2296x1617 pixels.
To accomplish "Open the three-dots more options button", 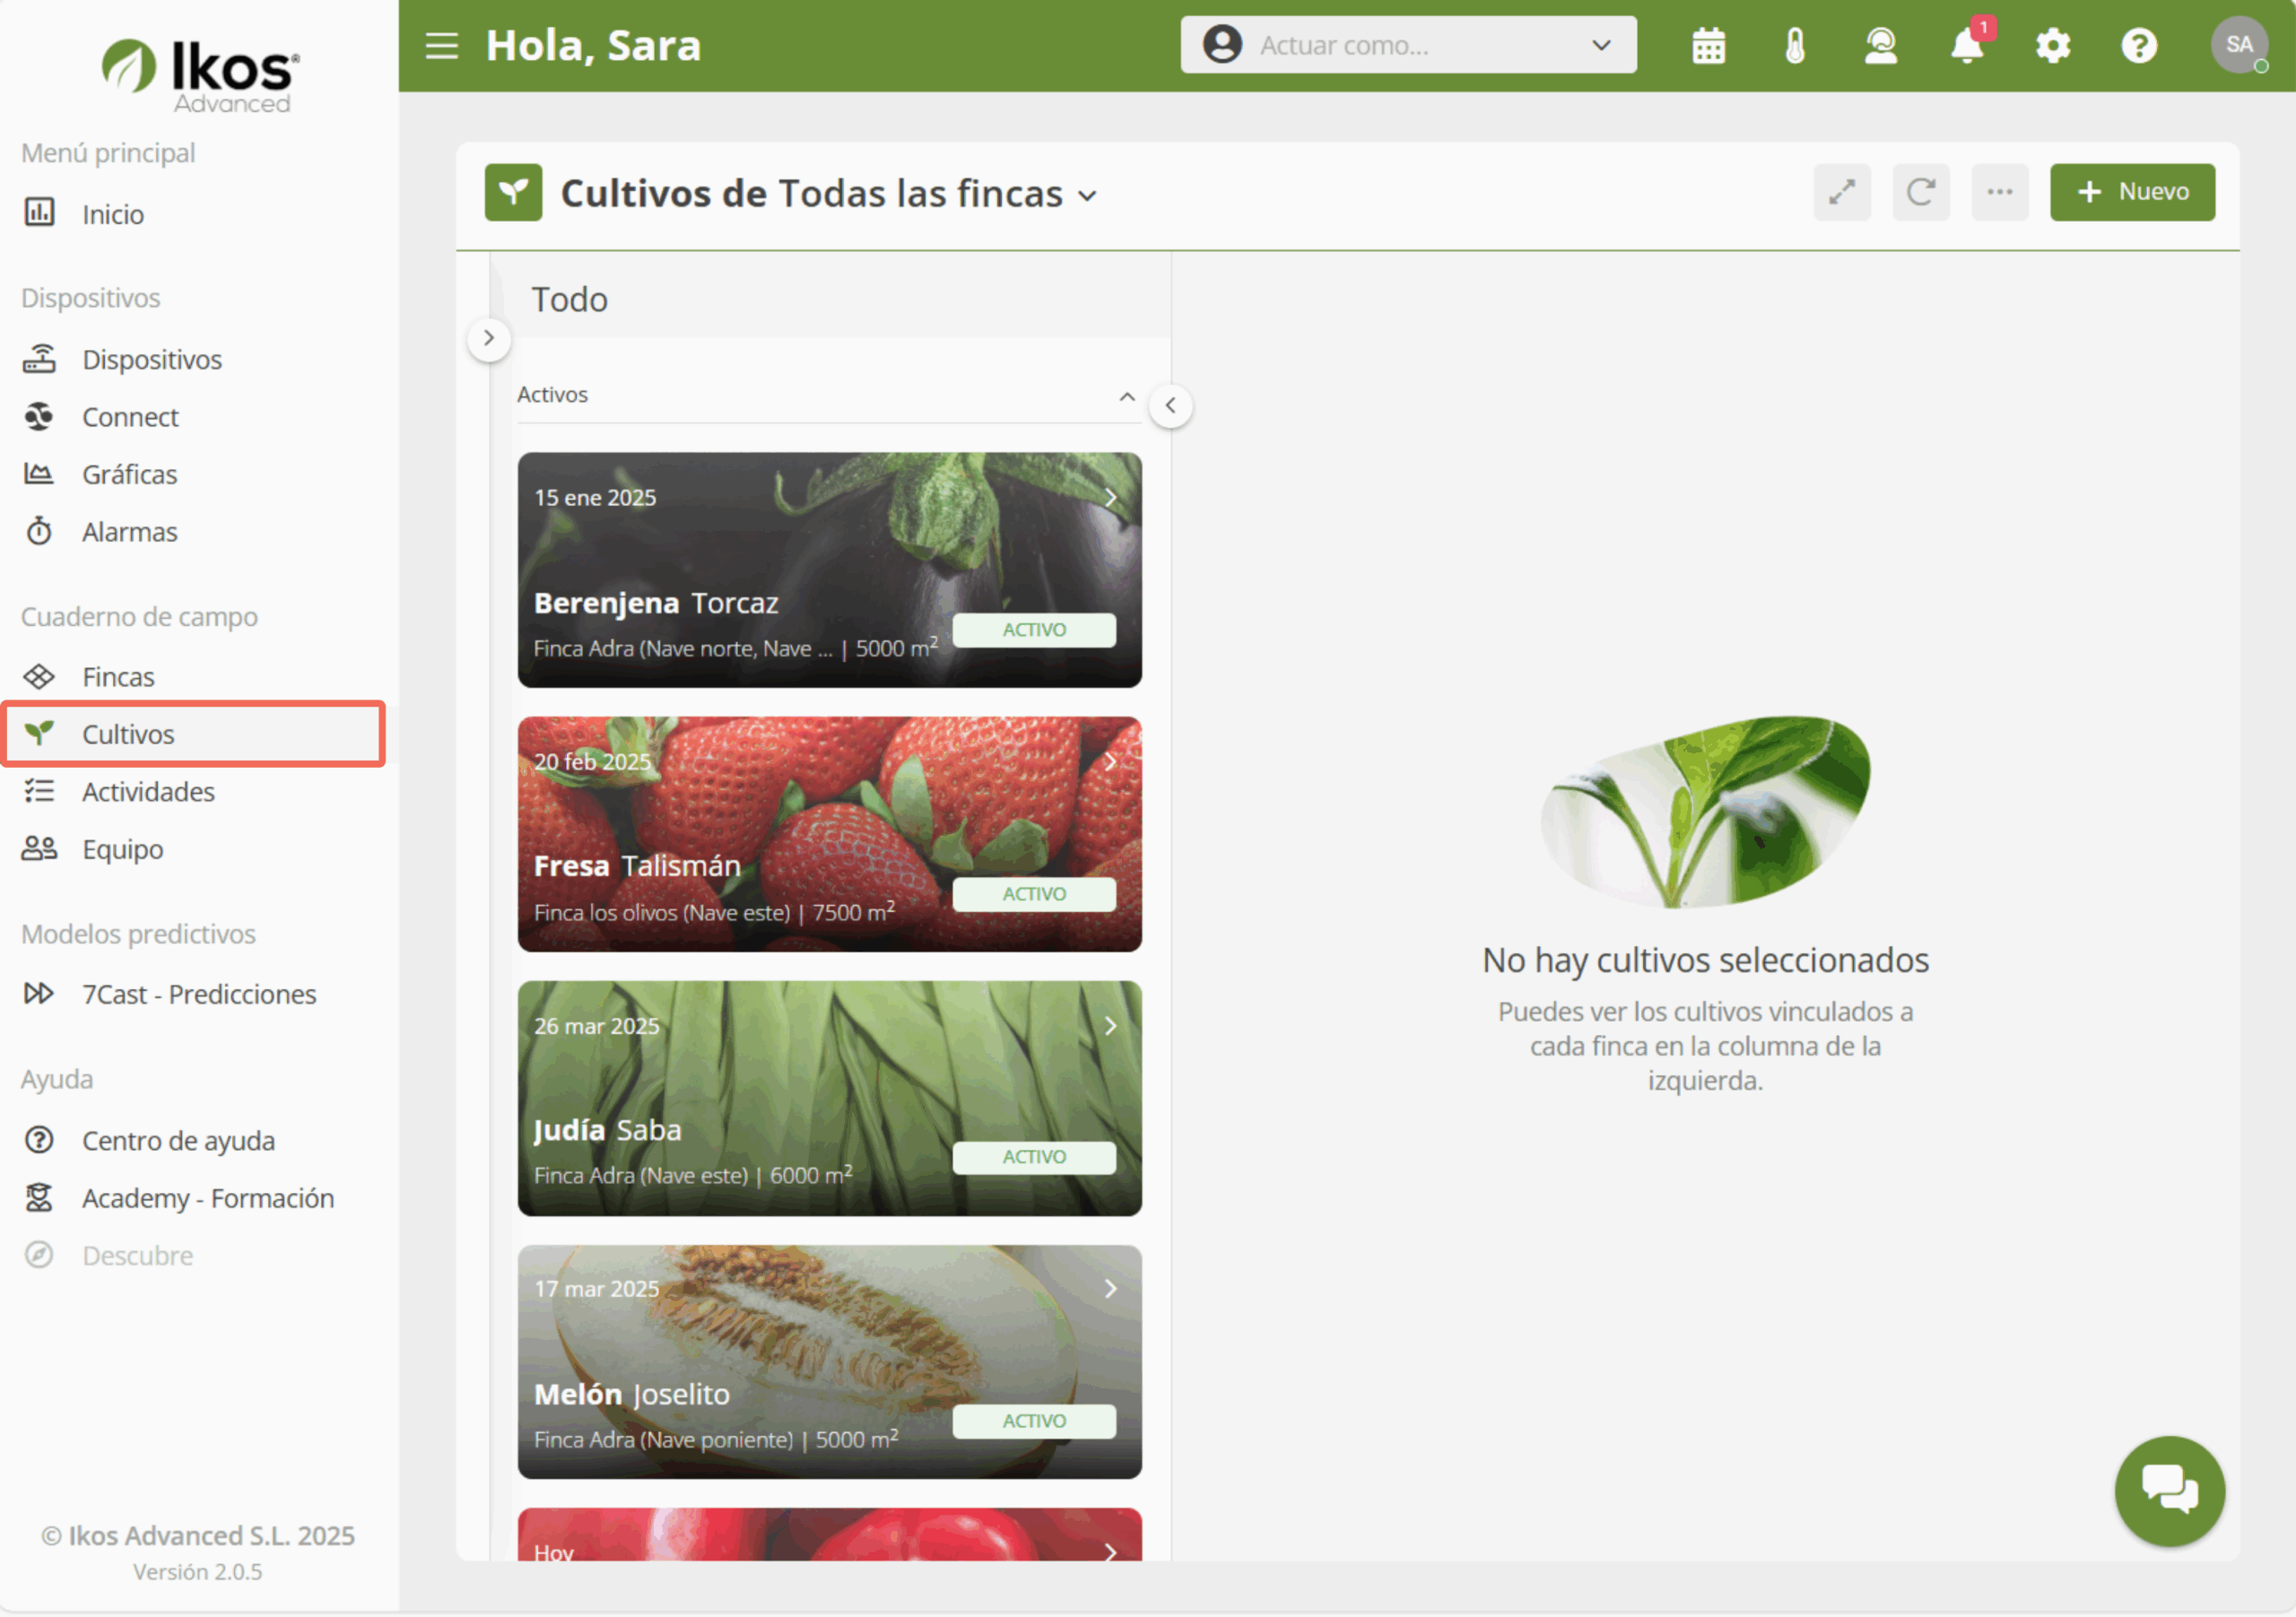I will (x=1999, y=192).
